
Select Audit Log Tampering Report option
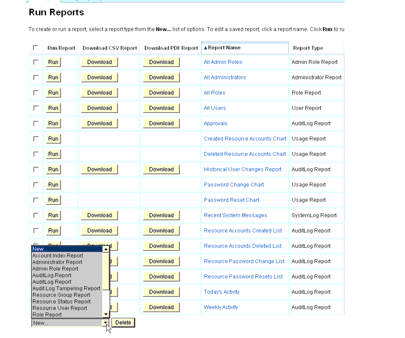[66, 288]
